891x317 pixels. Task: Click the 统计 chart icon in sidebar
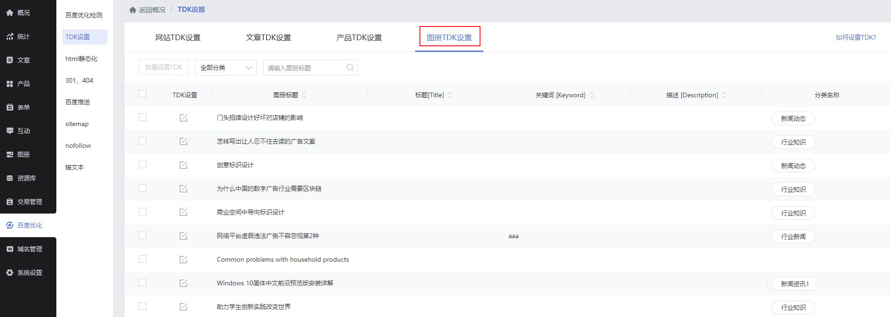click(9, 36)
